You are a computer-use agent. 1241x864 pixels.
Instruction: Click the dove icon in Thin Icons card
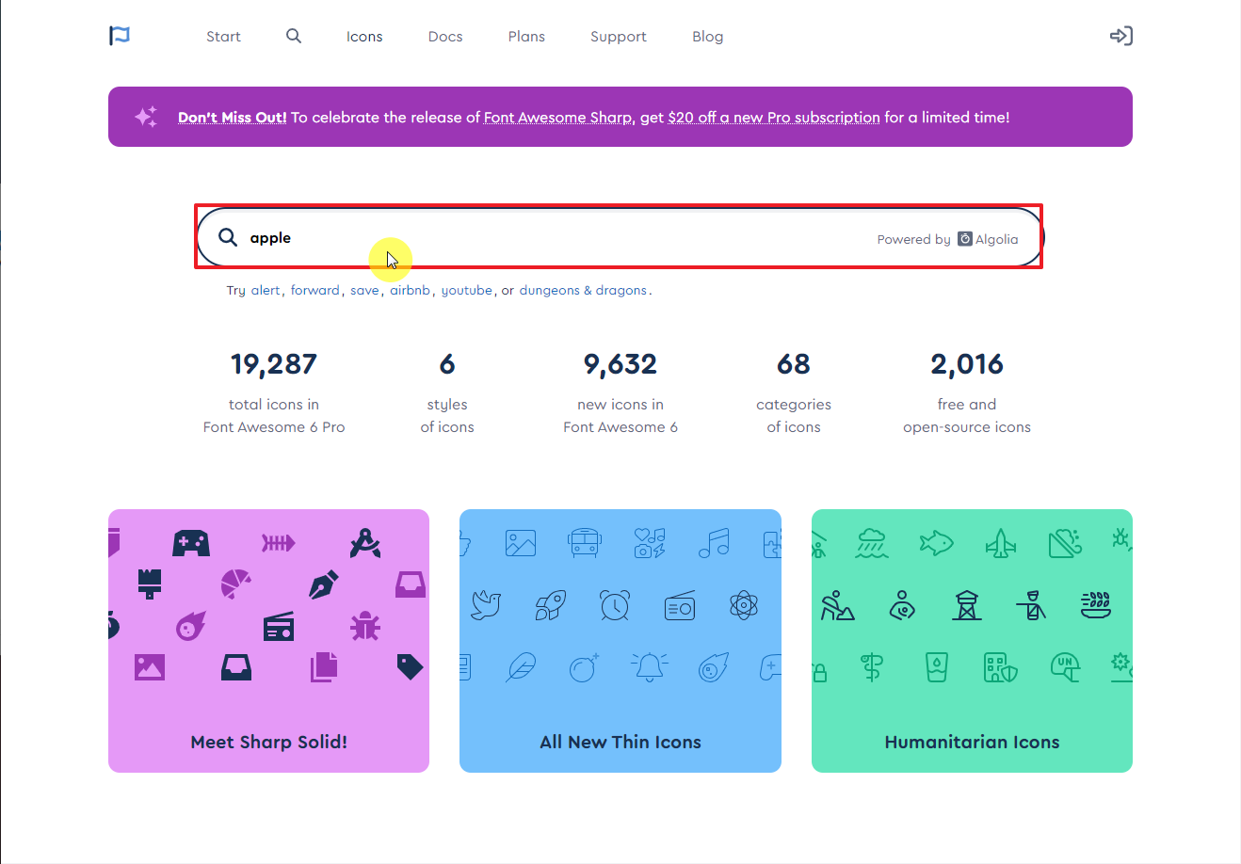[486, 606]
